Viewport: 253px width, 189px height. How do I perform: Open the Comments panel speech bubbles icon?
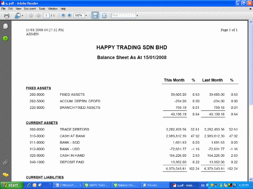click(6, 175)
